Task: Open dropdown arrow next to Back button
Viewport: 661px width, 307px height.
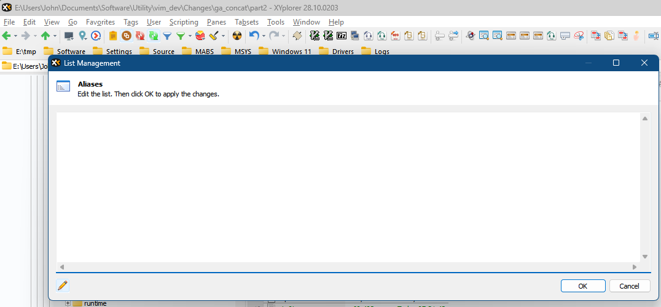Action: pyautogui.click(x=15, y=36)
